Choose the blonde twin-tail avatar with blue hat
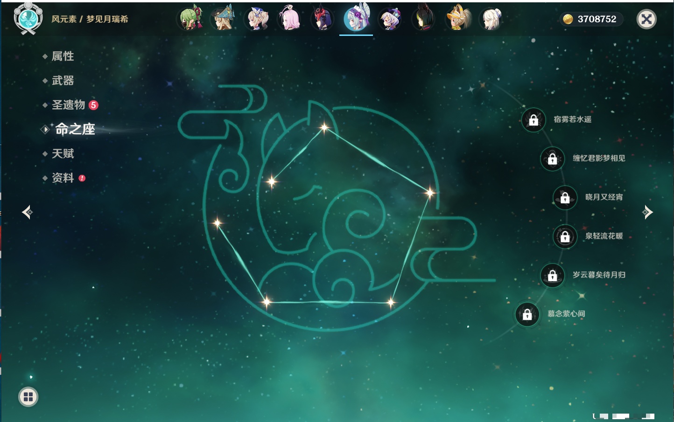Image resolution: width=674 pixels, height=422 pixels. tap(256, 19)
